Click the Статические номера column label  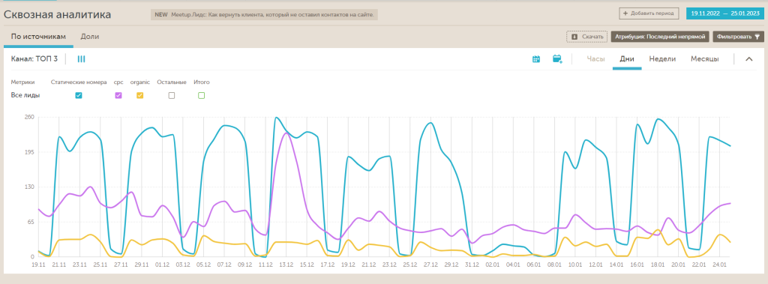pos(79,82)
